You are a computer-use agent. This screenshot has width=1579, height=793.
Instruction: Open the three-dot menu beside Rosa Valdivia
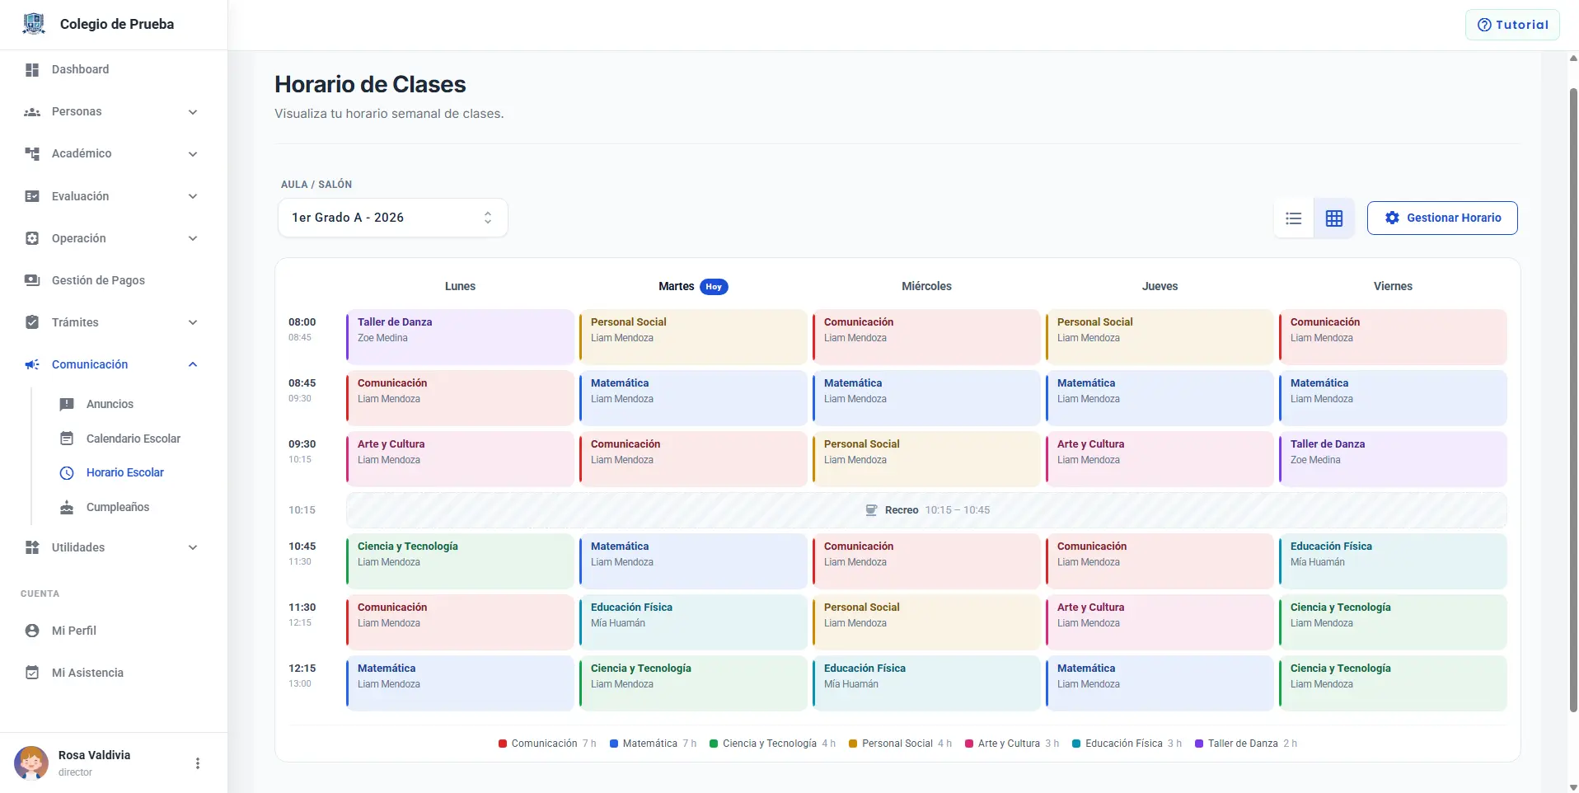[x=197, y=763]
